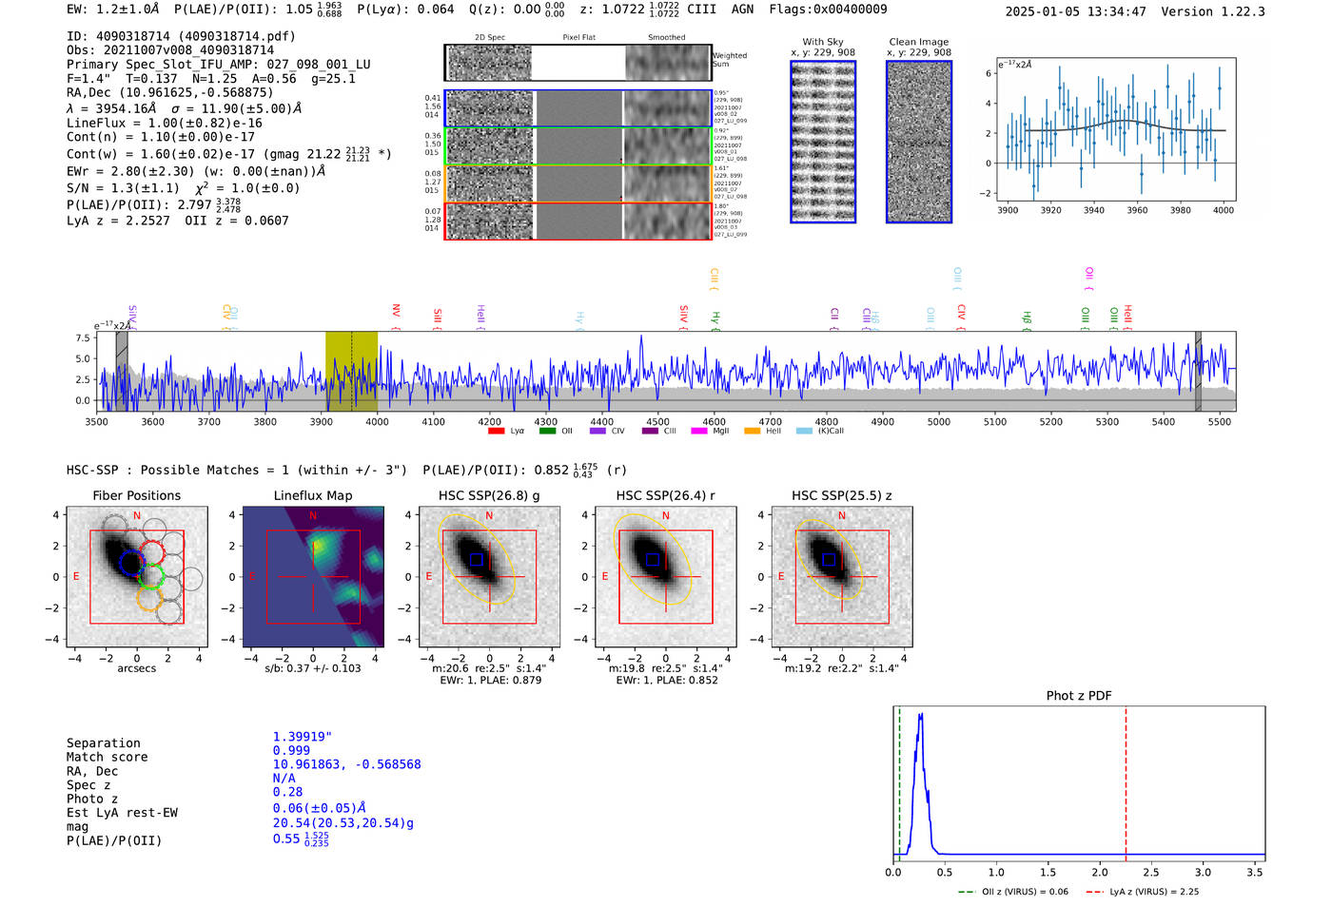
Task: Click the Clean Image cutout
Action: (919, 143)
